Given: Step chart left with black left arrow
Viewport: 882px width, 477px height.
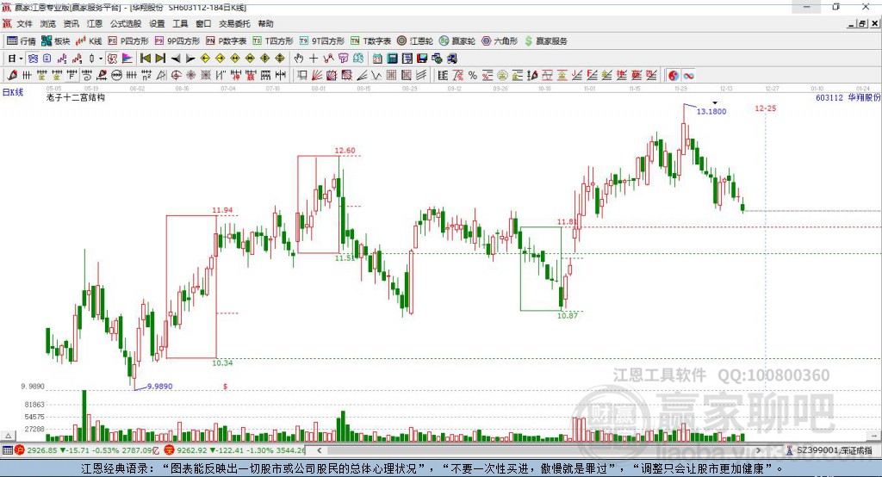Looking at the screenshot, I should [176, 59].
